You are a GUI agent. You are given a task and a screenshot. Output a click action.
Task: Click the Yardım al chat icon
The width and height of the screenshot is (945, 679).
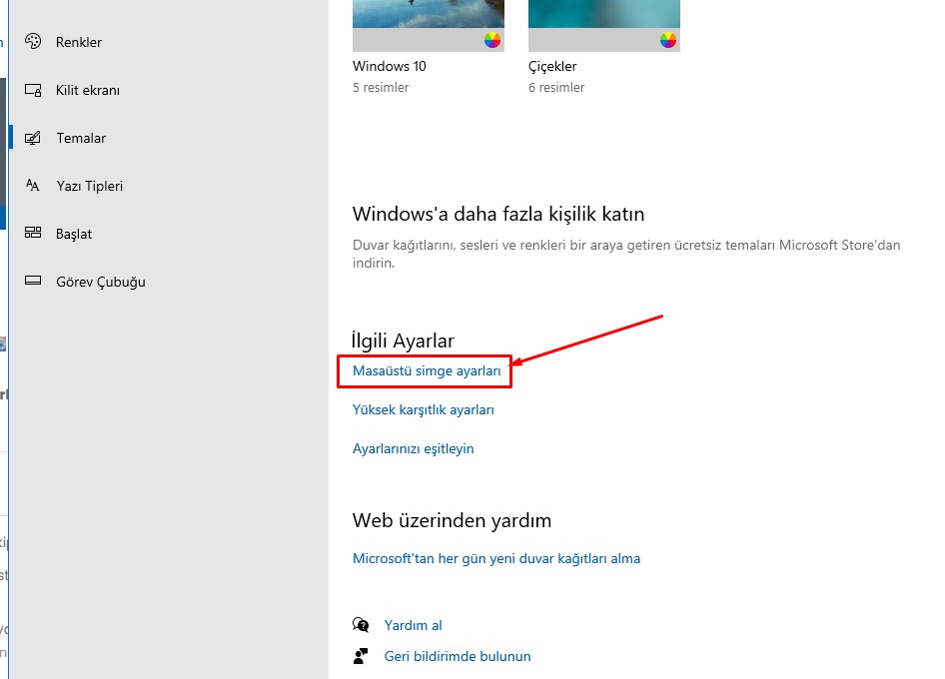point(361,625)
